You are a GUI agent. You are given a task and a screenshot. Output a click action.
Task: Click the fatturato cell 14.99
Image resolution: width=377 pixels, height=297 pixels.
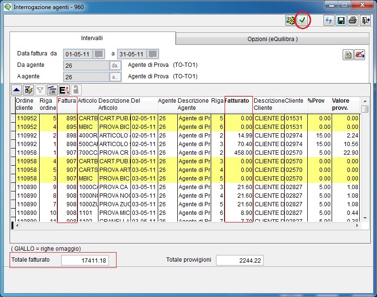click(239, 136)
